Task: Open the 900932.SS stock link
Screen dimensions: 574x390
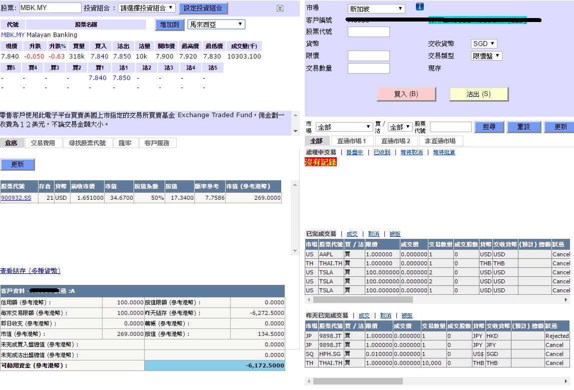Action: point(16,198)
